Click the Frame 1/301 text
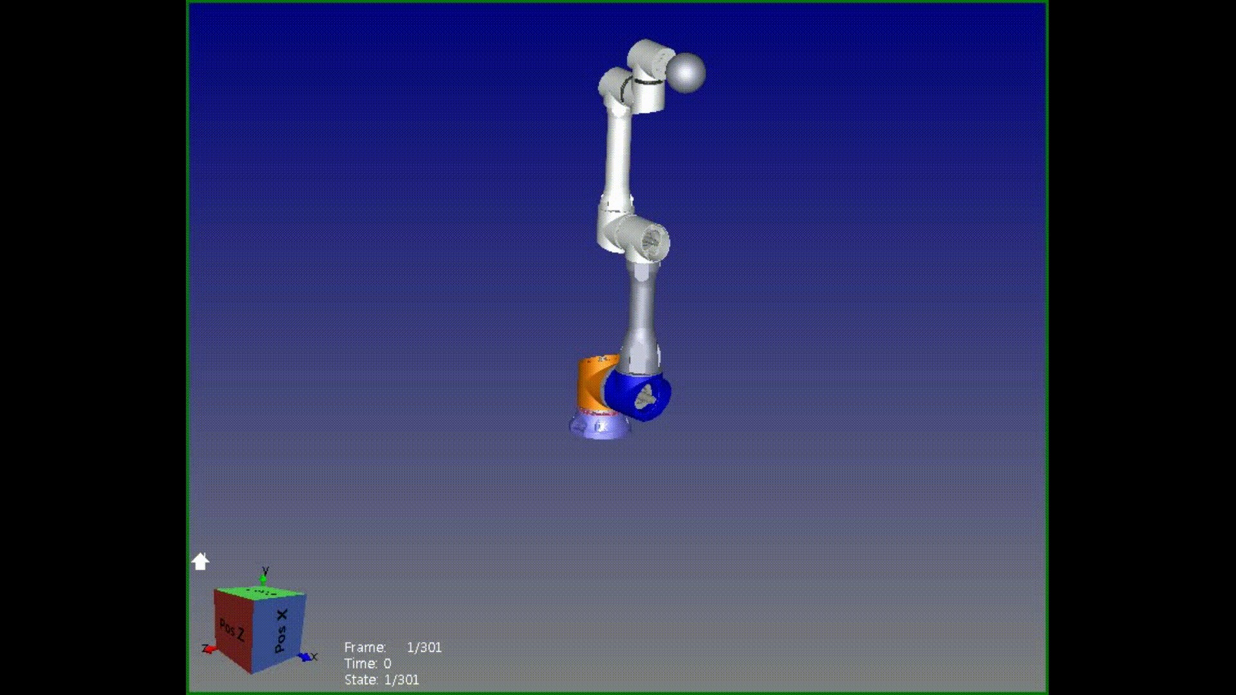This screenshot has width=1236, height=695. tap(393, 647)
